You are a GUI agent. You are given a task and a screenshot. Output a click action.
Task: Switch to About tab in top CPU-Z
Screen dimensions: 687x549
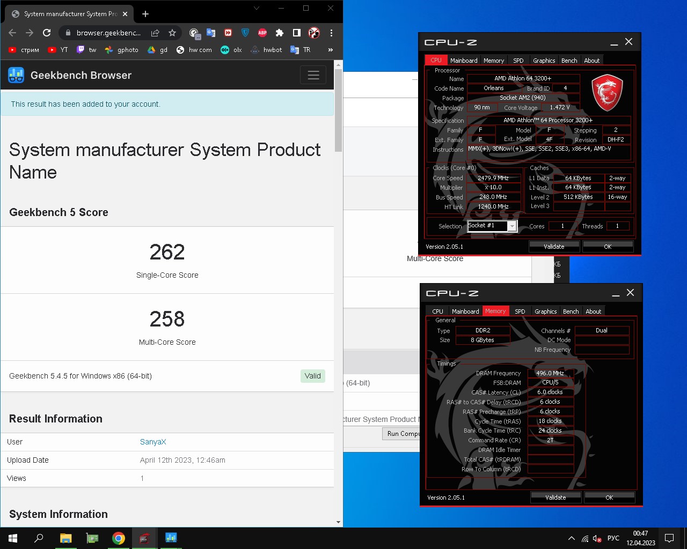tap(592, 61)
